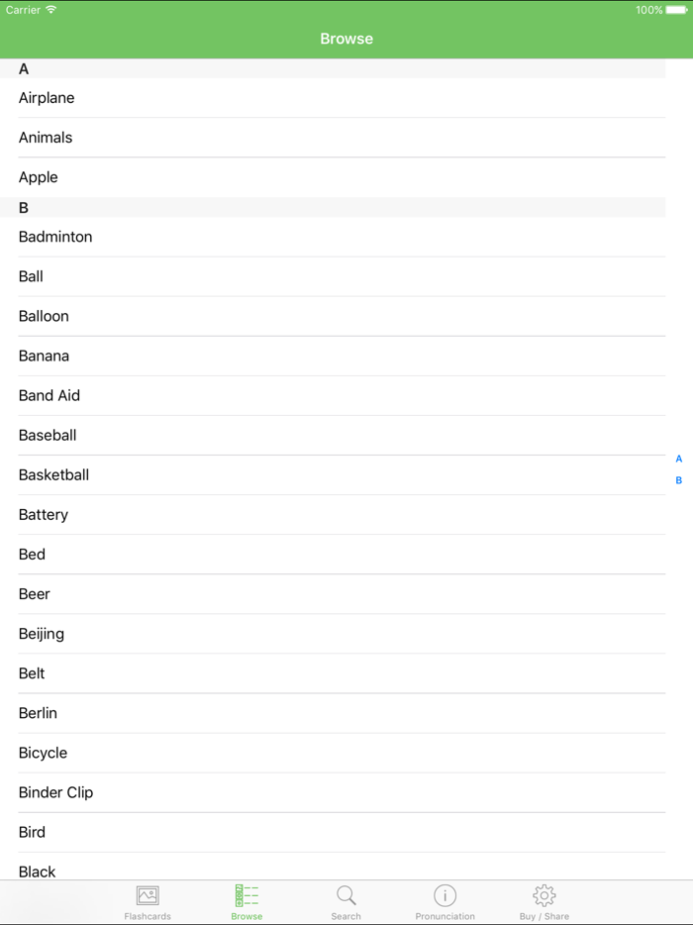
Task: Tap the Browse title in navigation bar
Action: [x=346, y=39]
